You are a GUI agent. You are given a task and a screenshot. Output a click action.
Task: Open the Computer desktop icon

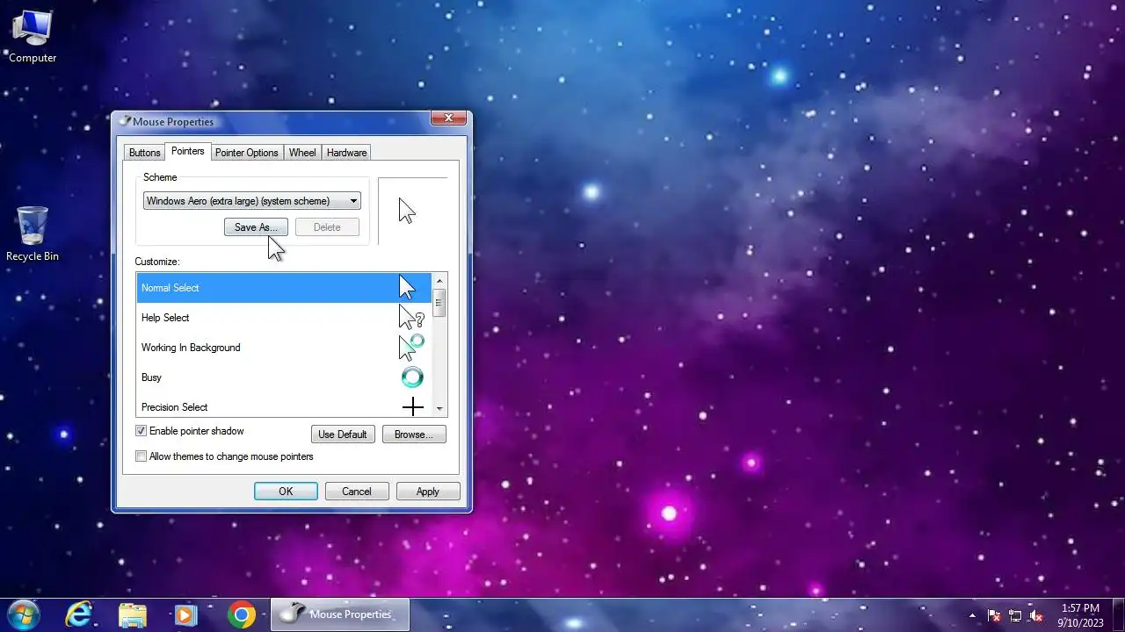coord(33,37)
